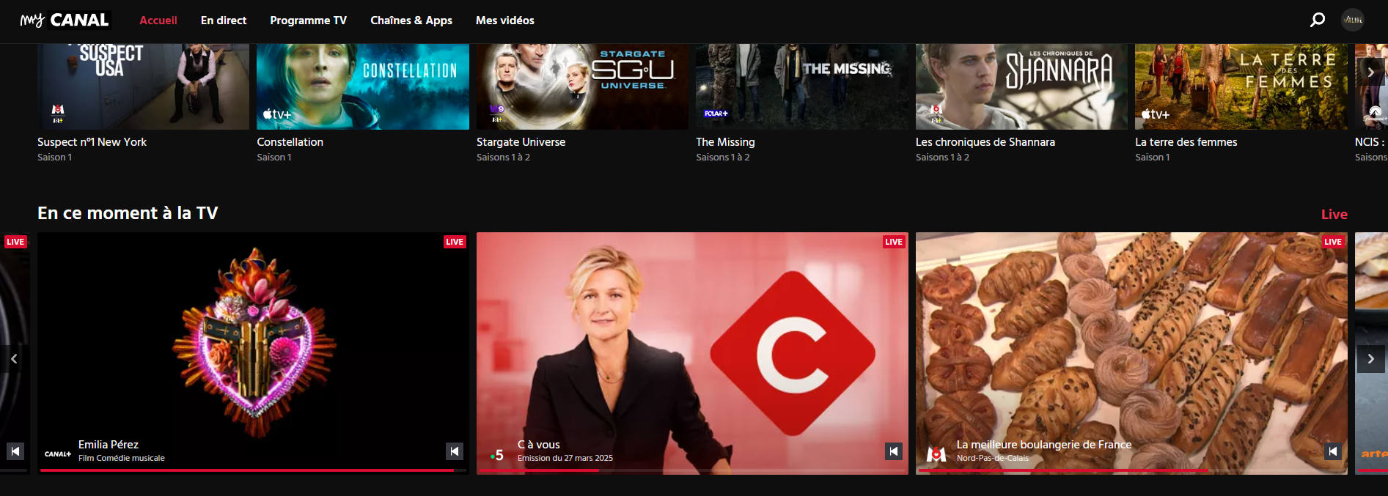
Task: Open Suspect USA poster thumbnail
Action: click(144, 86)
